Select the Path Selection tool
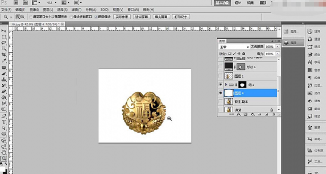The image size is (326, 174). tap(4, 128)
